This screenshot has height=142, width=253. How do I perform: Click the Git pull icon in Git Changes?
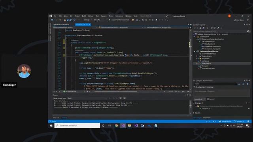pos(243,84)
